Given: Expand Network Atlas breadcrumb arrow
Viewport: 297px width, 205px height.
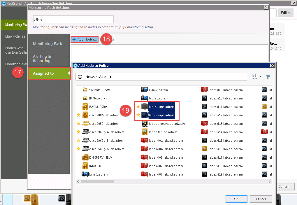Looking at the screenshot, I should [111, 77].
